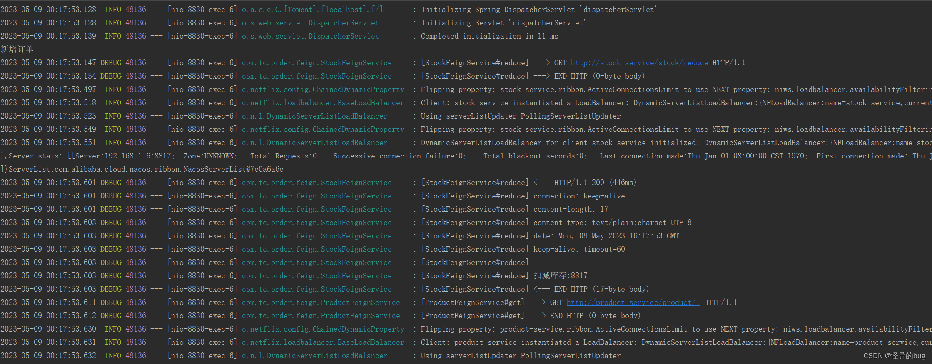
Task: Click 'date: Mon, 08 May 2023 16:17:53 GMT' text
Action: (606, 236)
